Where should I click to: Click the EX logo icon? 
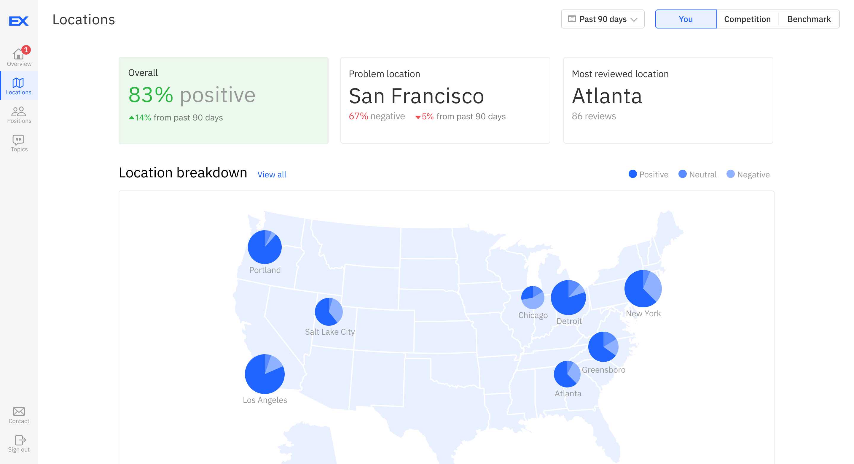(x=19, y=21)
